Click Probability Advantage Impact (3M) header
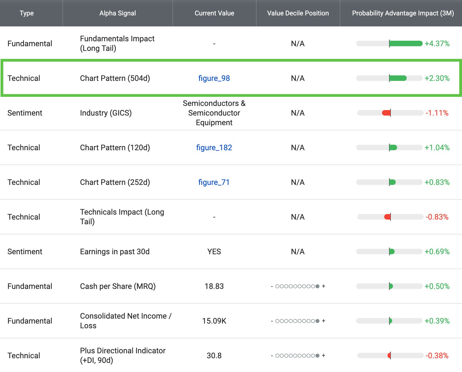The width and height of the screenshot is (462, 372). point(403,13)
